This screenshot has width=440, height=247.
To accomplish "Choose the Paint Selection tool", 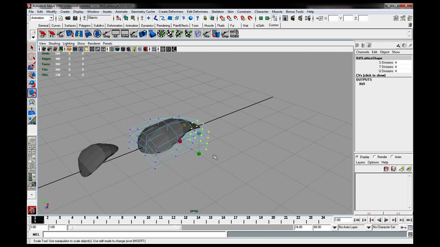I will point(32,66).
